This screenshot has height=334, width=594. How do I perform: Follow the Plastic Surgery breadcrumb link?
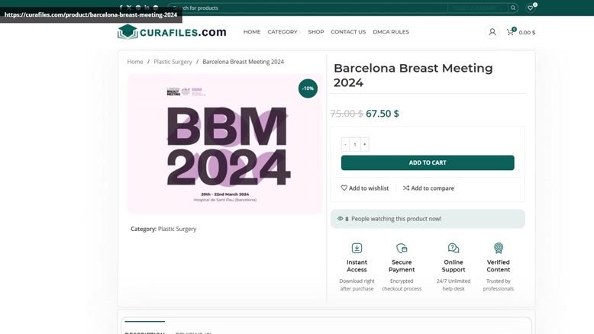[173, 62]
